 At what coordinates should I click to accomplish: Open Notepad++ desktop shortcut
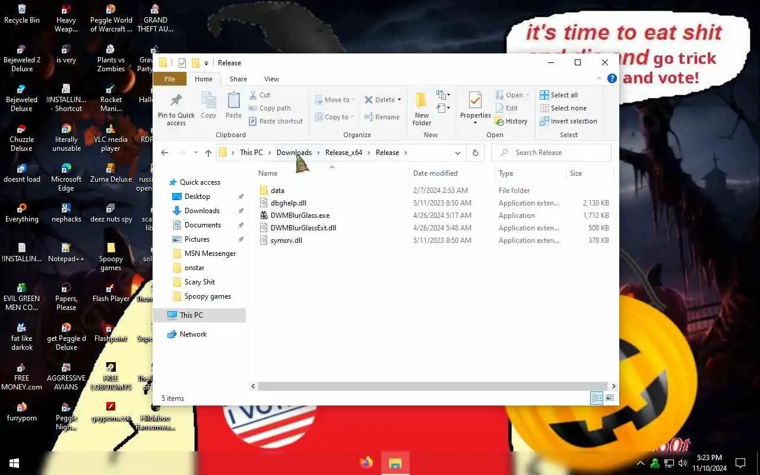tap(66, 252)
